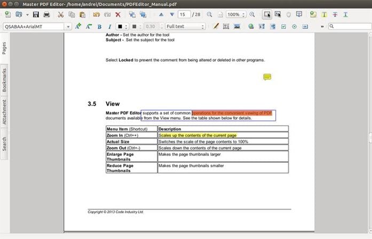Expand recent files arrow beside Open
Screen dimensions: 372x239
(x=27, y=15)
